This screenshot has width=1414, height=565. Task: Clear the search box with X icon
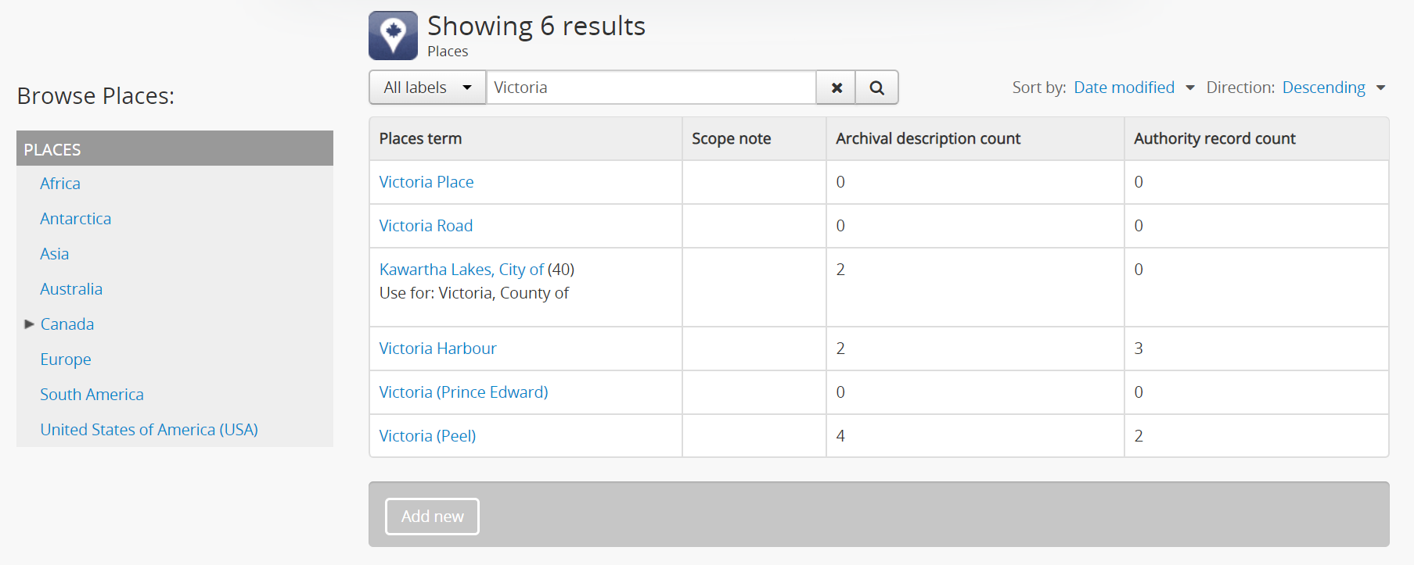point(837,88)
